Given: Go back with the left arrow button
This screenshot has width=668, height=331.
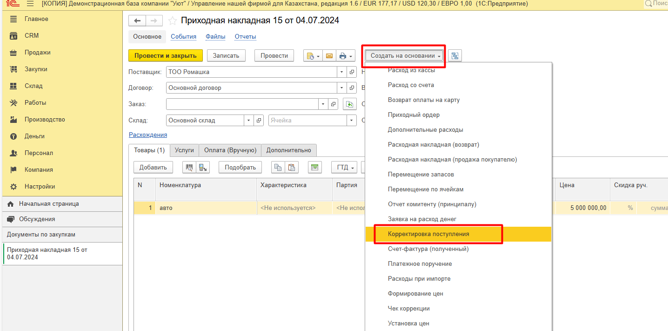Looking at the screenshot, I should (137, 21).
